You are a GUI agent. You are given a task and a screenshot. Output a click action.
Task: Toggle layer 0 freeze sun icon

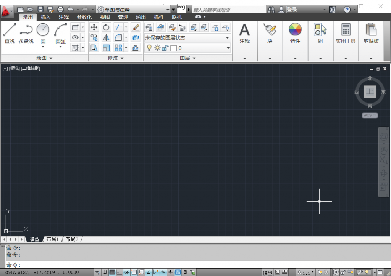[157, 48]
